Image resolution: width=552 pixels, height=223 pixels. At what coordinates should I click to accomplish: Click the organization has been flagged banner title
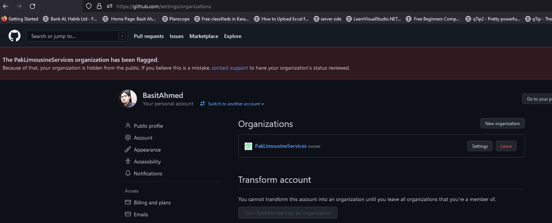pos(81,60)
